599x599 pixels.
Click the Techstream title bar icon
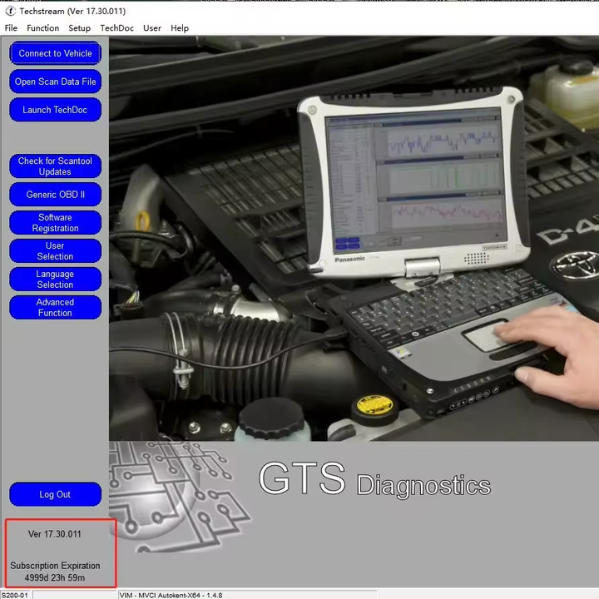pyautogui.click(x=10, y=11)
